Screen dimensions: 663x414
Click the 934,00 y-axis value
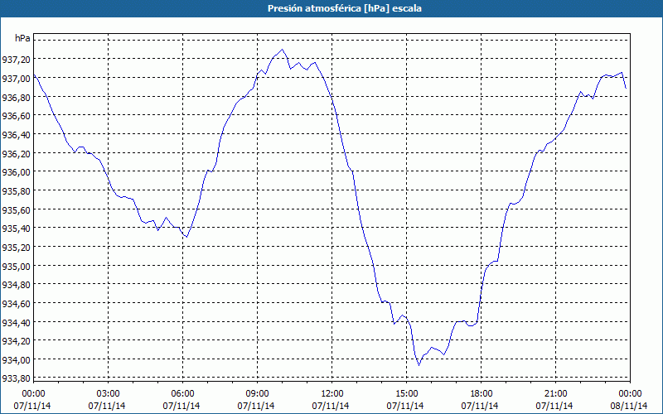click(16, 360)
